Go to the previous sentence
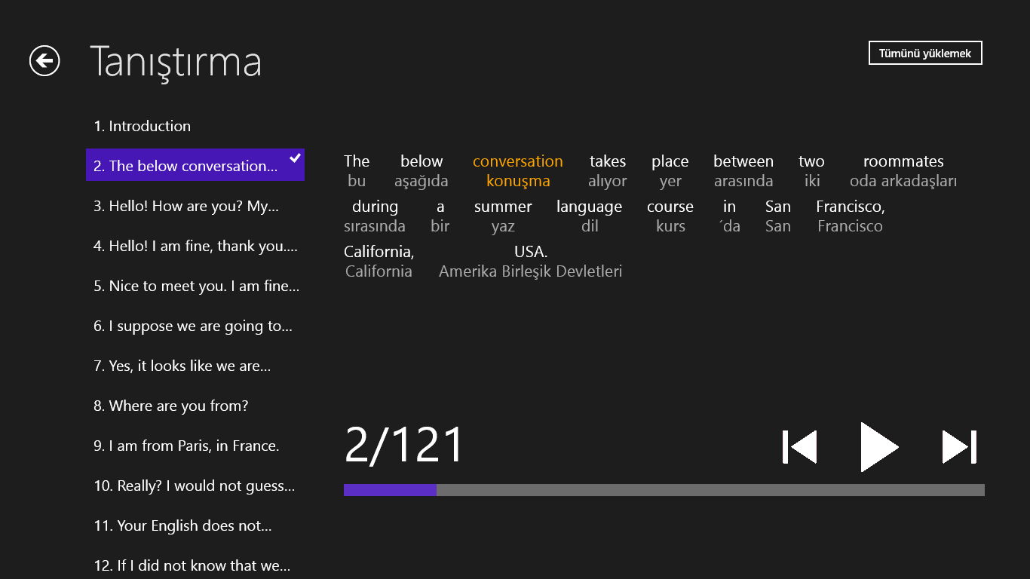This screenshot has width=1030, height=579. [x=799, y=447]
